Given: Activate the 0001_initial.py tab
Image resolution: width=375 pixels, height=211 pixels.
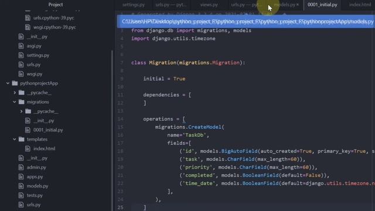Looking at the screenshot, I should click(x=322, y=5).
